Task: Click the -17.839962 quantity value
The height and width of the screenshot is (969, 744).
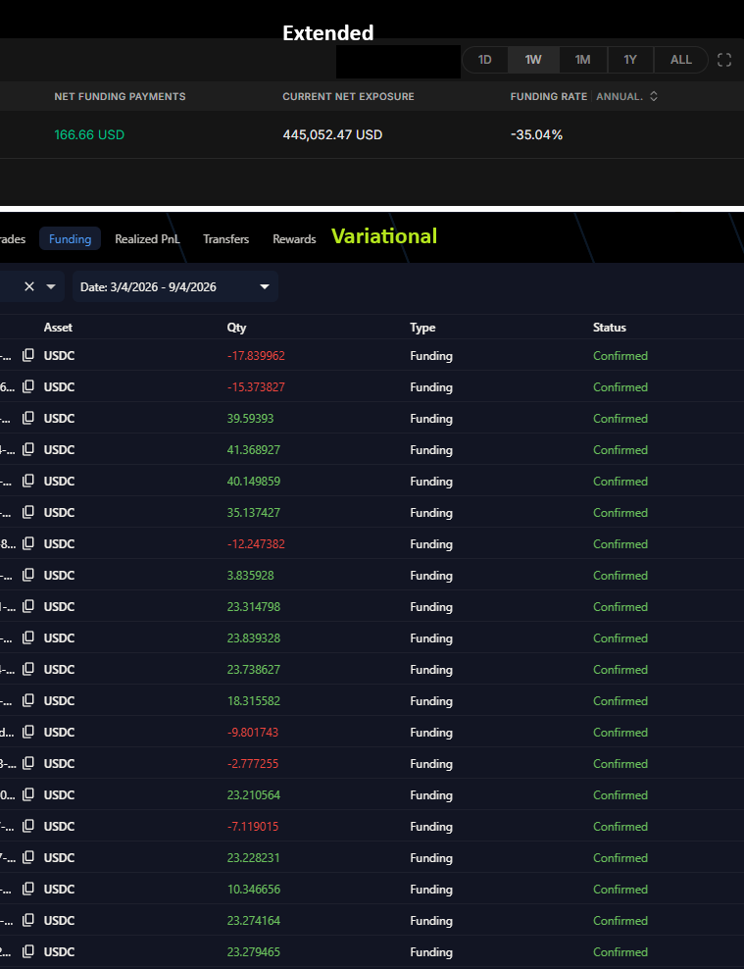Action: 256,356
